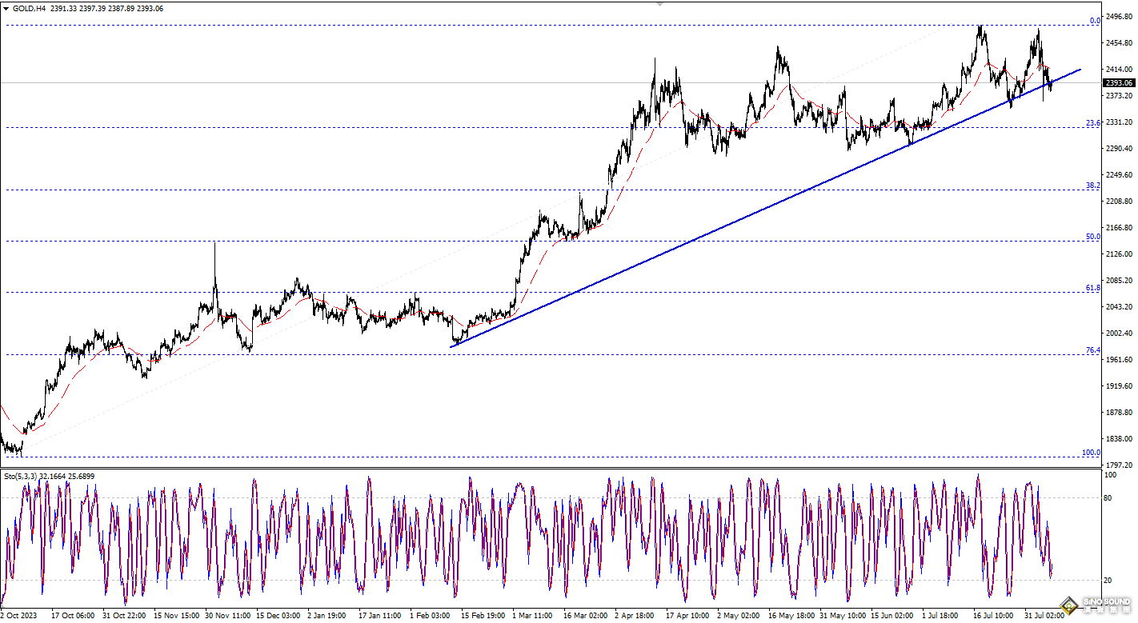The height and width of the screenshot is (623, 1138).
Task: Click the stochastic 80 level scale label
Action: [1110, 498]
